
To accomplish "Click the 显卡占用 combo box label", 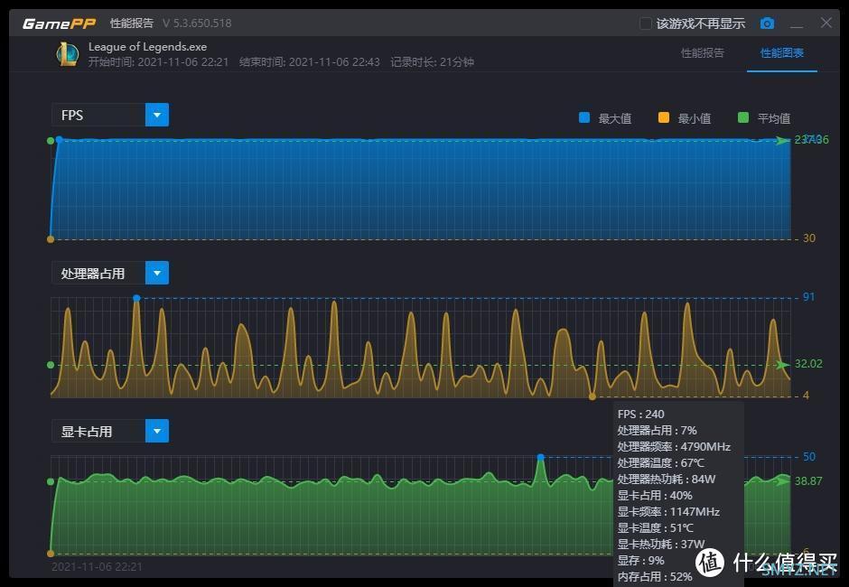I will [98, 431].
